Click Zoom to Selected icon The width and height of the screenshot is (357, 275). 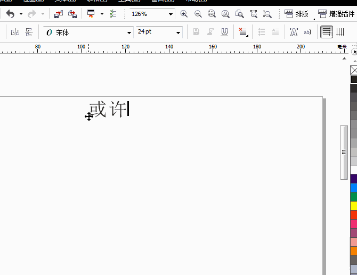pos(212,14)
